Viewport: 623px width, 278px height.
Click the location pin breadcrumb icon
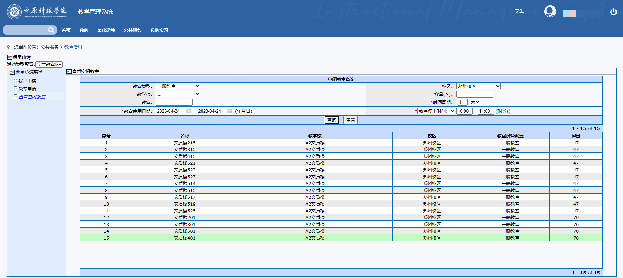coord(9,47)
